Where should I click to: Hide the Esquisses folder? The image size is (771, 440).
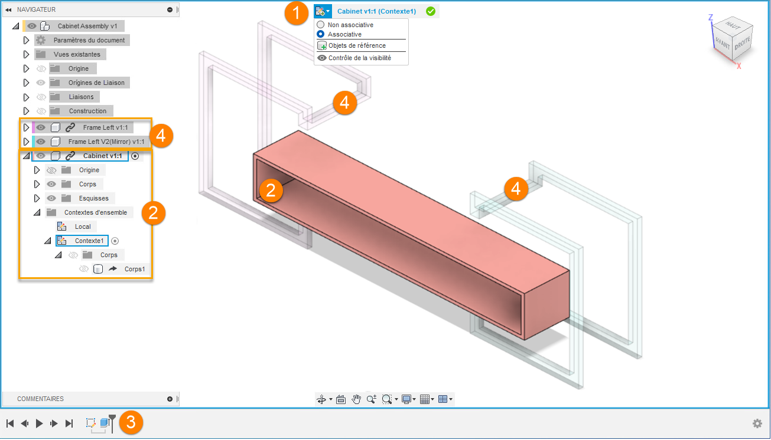pos(51,198)
